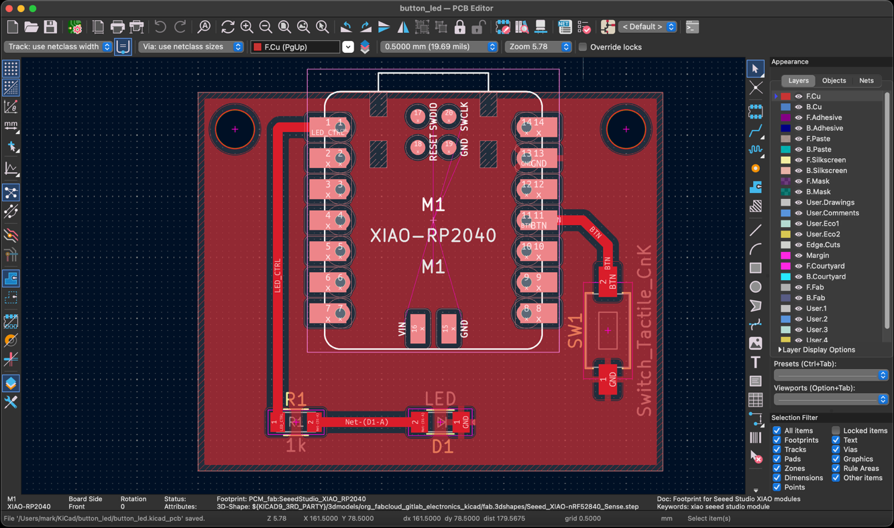Click the Print icon

pos(117,27)
